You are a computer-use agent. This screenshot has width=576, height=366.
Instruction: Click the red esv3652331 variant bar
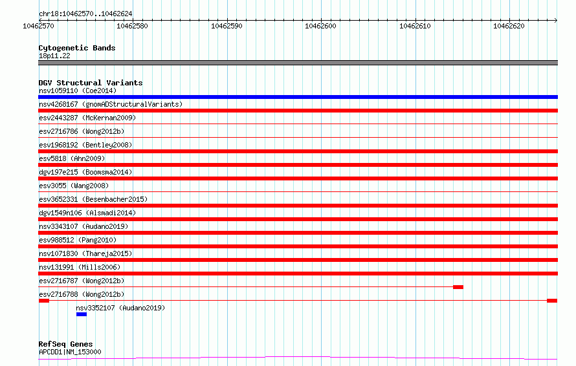click(x=298, y=206)
